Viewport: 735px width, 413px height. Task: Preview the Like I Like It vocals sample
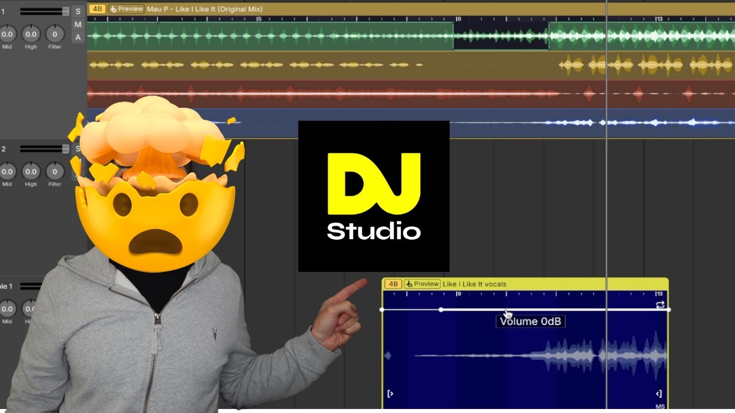coord(422,284)
